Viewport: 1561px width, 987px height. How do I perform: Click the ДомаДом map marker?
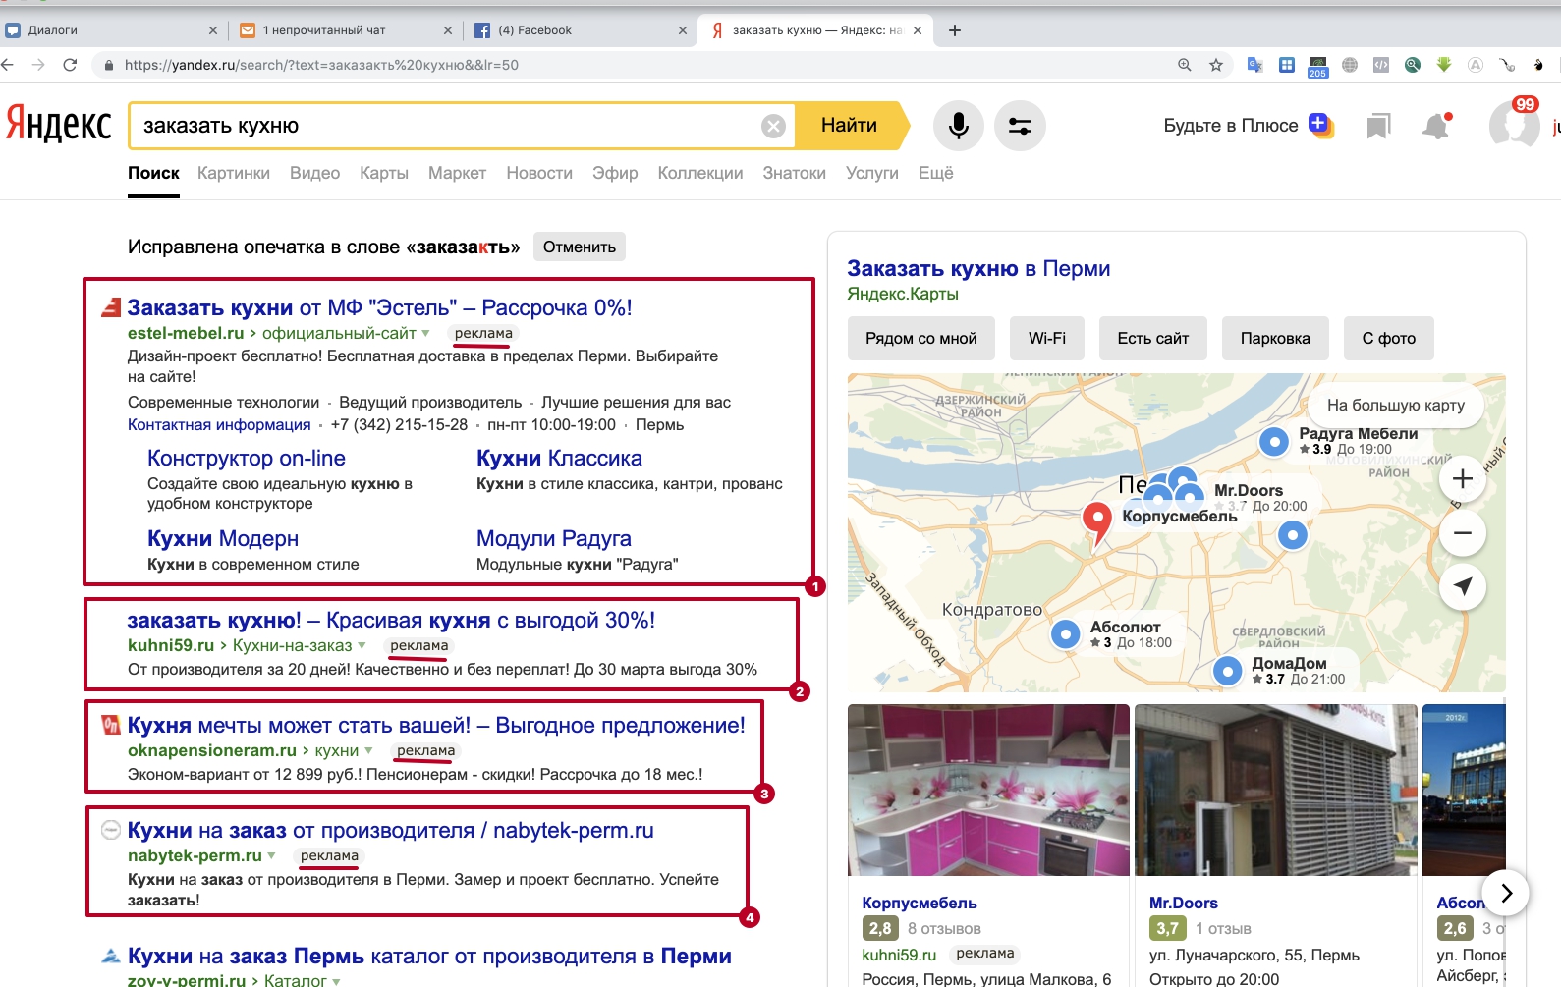point(1227,671)
